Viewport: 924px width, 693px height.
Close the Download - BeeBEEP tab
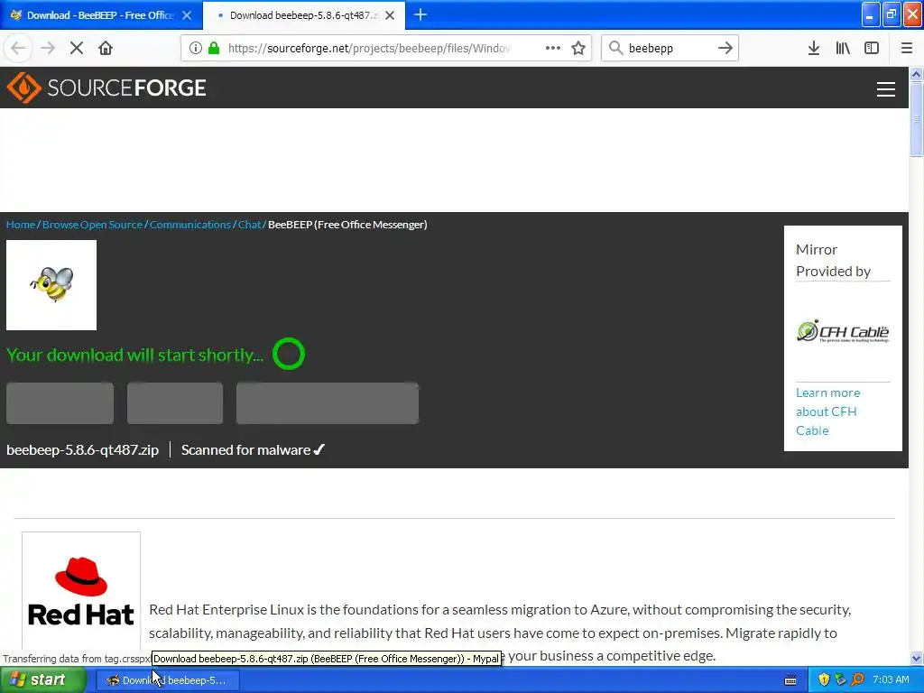point(187,15)
